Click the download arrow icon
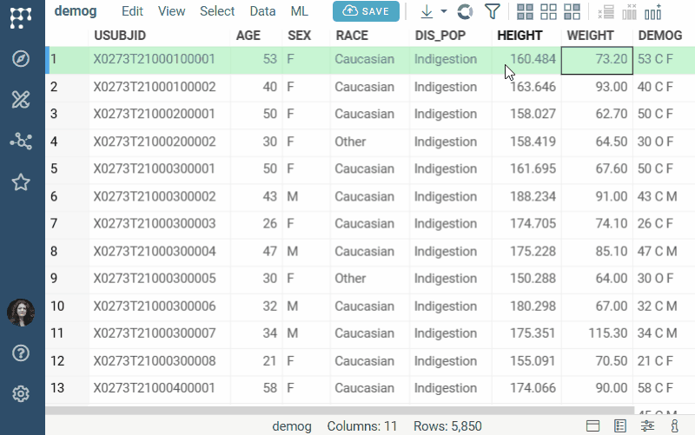Screen dimensions: 695x435 click(427, 11)
